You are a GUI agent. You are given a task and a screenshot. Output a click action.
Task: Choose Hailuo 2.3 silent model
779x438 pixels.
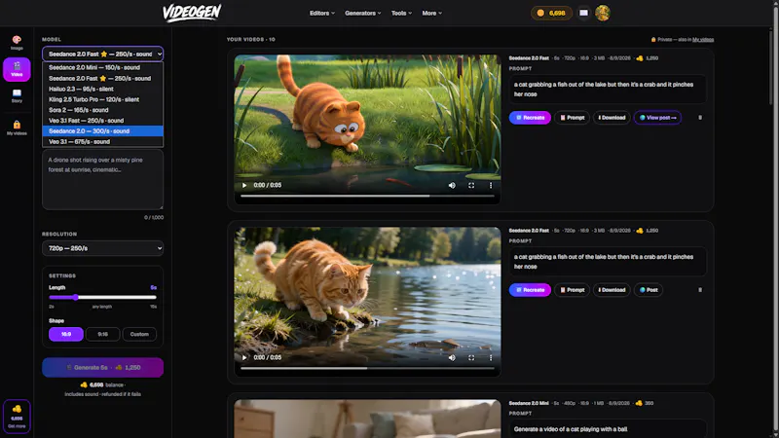[x=103, y=89]
